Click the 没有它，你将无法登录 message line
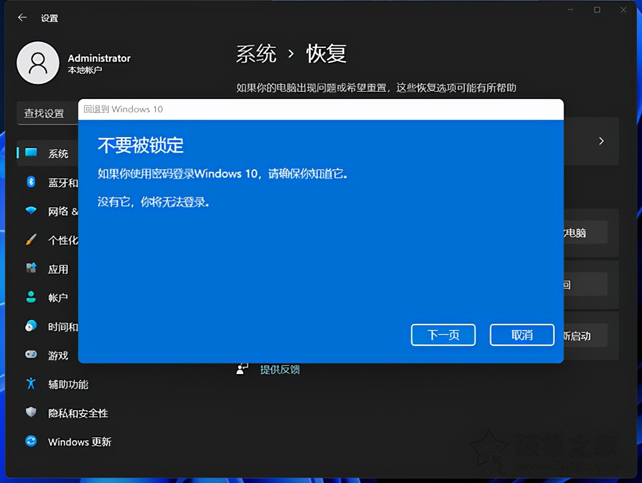This screenshot has width=642, height=483. coord(153,202)
